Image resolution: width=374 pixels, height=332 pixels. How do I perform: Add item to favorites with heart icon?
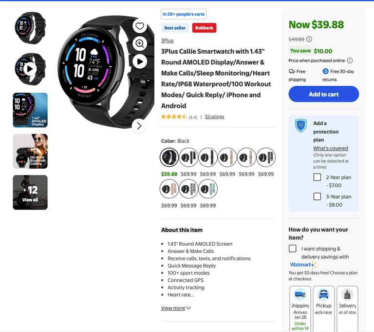pos(140,26)
